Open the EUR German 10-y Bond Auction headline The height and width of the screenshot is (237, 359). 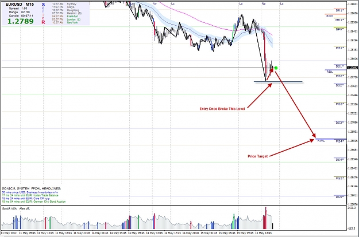(x=34, y=202)
